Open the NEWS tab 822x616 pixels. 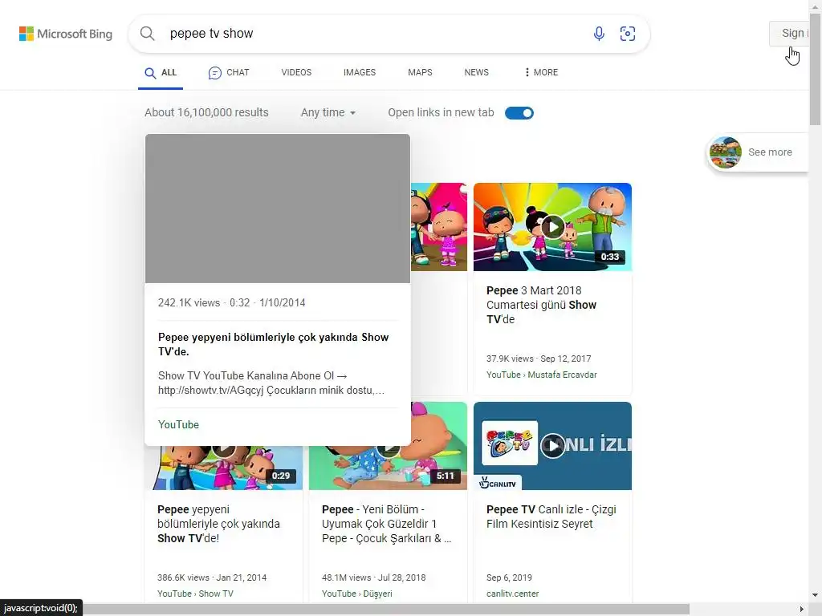[x=476, y=72]
